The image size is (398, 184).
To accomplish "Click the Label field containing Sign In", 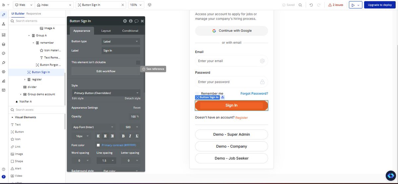I will click(121, 51).
